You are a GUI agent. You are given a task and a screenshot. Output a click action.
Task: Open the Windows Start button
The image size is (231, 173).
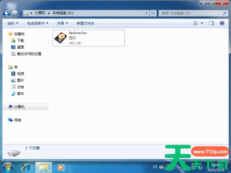tap(8, 168)
